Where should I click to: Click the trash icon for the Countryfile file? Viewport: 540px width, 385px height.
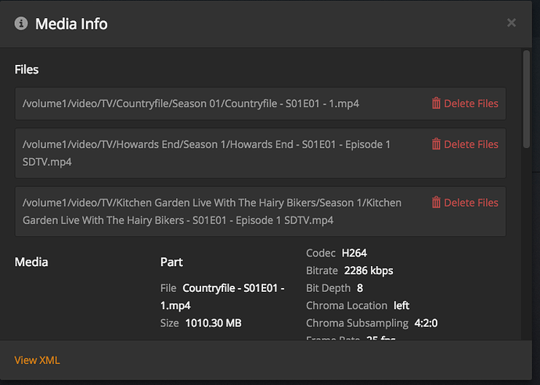click(x=436, y=103)
